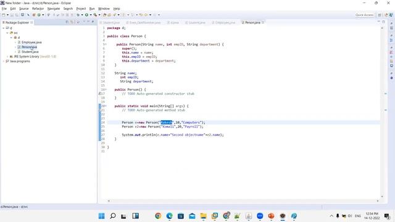Collapse the src folder node
Viewport: 395px width, 222px height.
pyautogui.click(x=7, y=33)
